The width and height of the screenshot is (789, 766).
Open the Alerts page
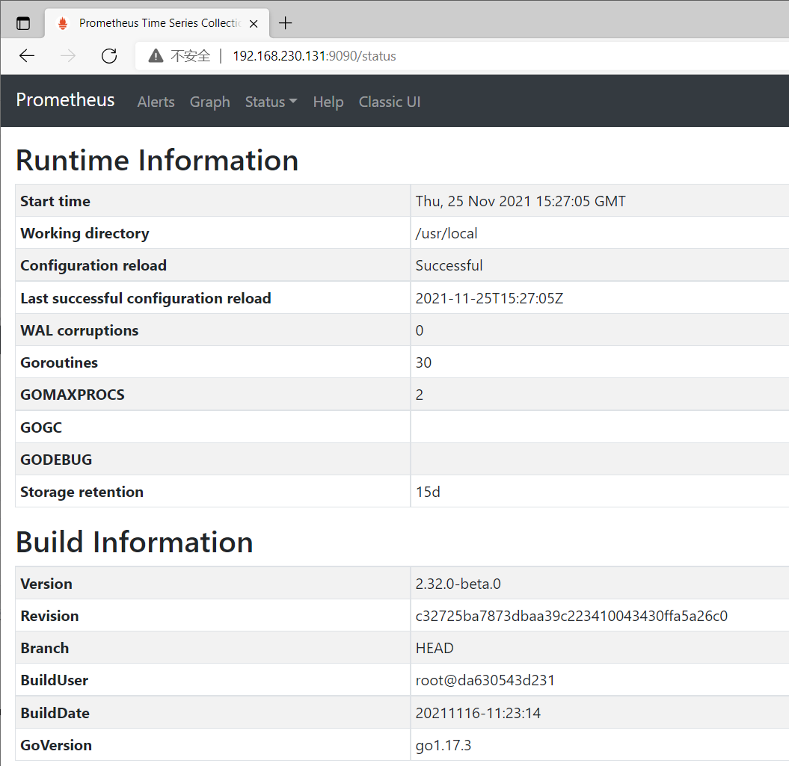tap(156, 102)
